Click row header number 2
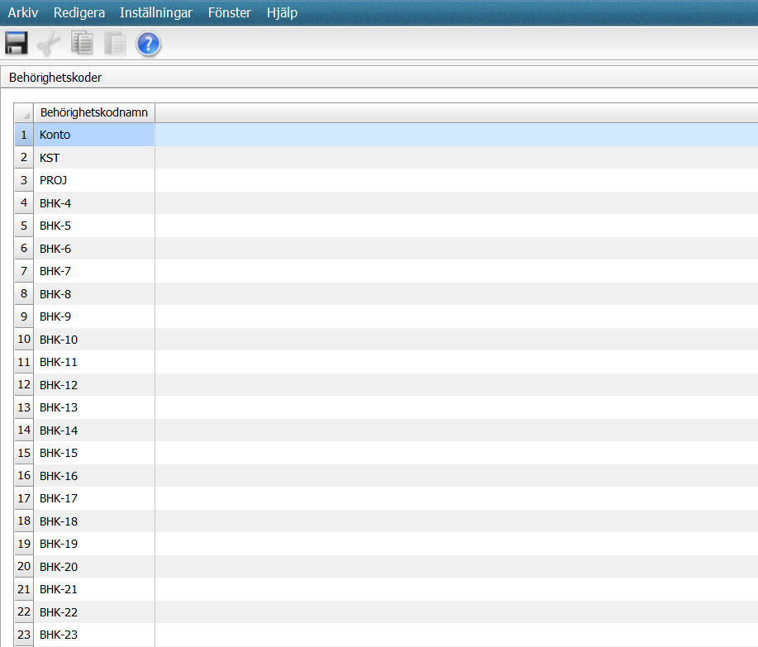 click(x=24, y=158)
